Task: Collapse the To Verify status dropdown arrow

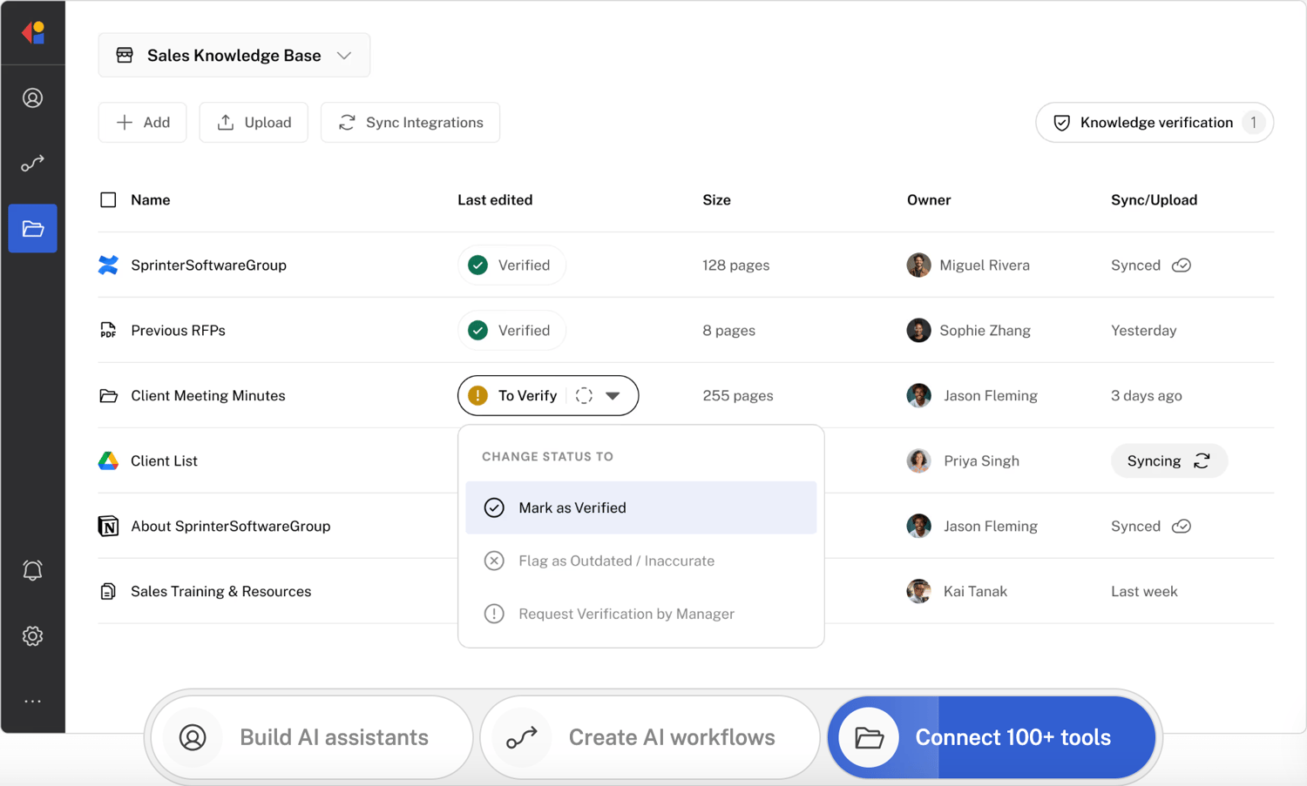Action: [x=613, y=396]
